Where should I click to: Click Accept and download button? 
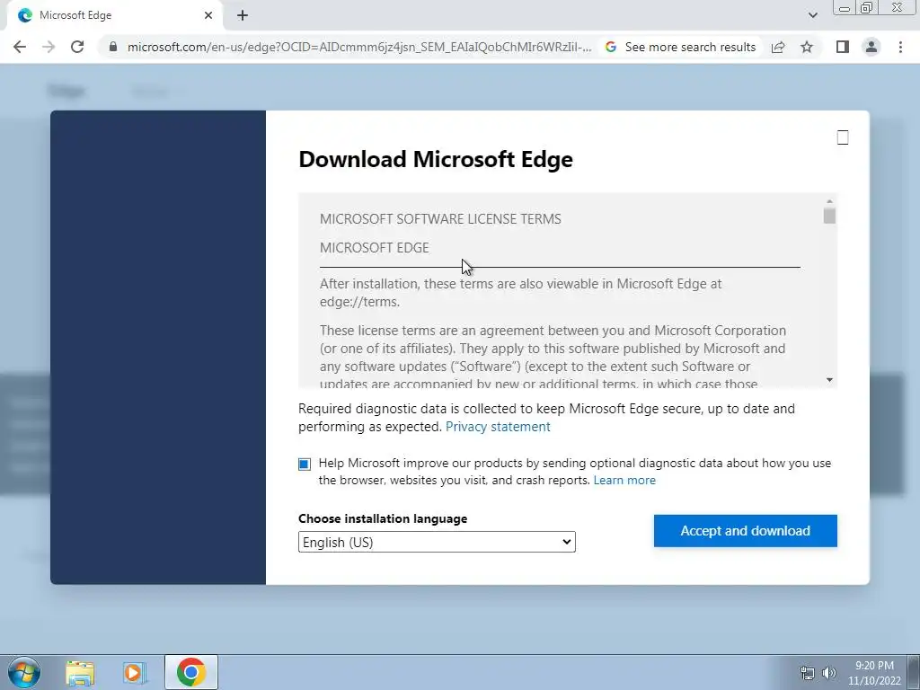[745, 531]
